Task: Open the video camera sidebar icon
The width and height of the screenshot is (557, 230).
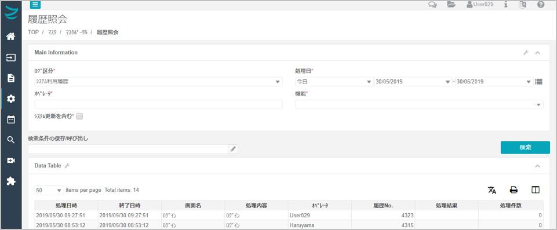Action: [x=11, y=161]
